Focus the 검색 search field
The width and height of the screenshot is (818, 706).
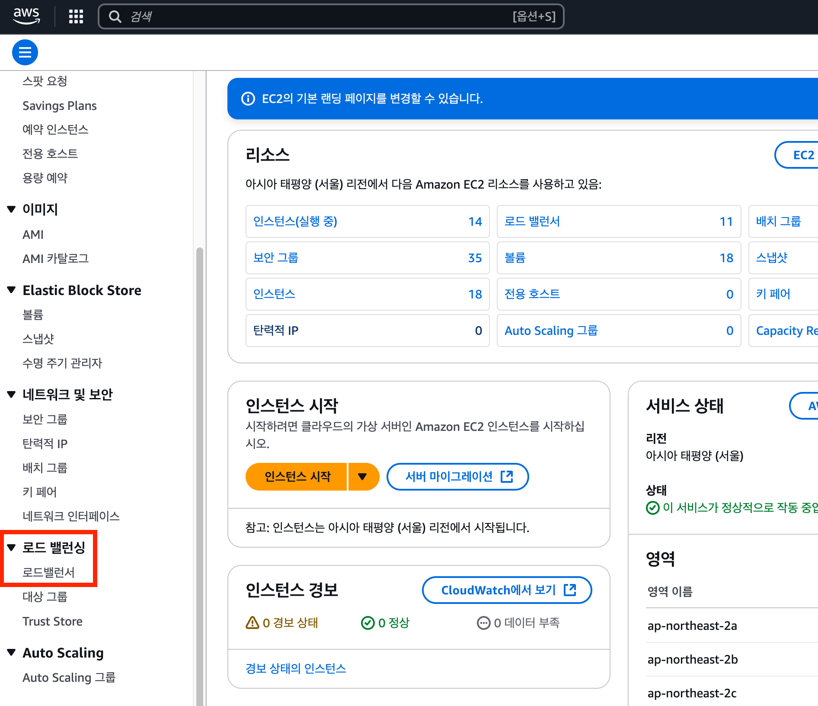coord(331,16)
